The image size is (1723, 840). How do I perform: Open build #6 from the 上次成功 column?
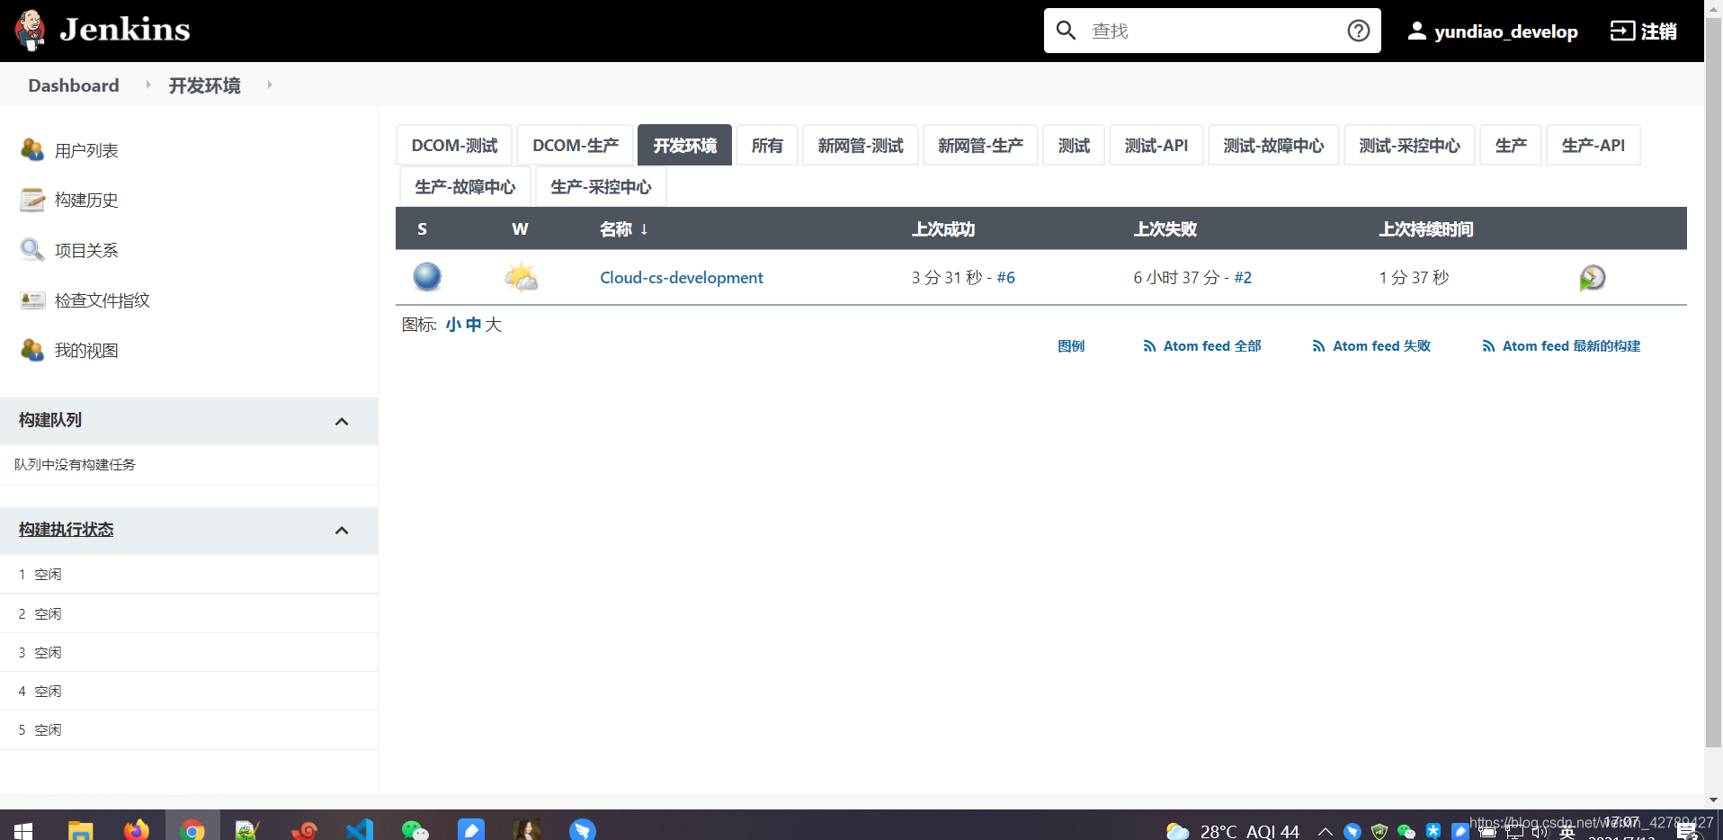coord(1007,277)
